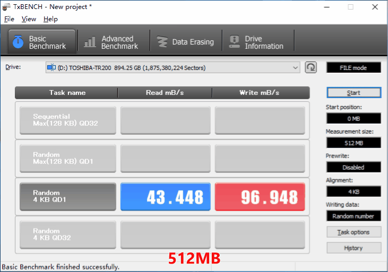
Task: Click the 43.448 read result cell
Action: click(166, 197)
